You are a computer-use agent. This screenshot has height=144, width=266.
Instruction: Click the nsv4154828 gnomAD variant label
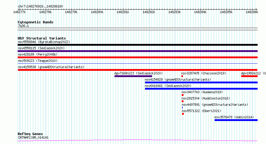[x=178, y=79]
